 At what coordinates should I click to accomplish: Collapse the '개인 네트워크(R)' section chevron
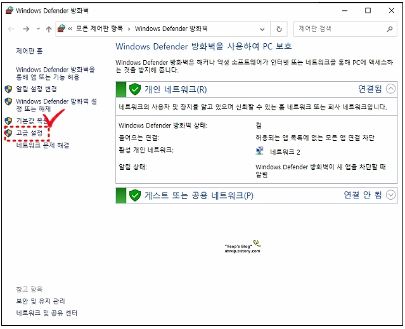tap(390, 89)
